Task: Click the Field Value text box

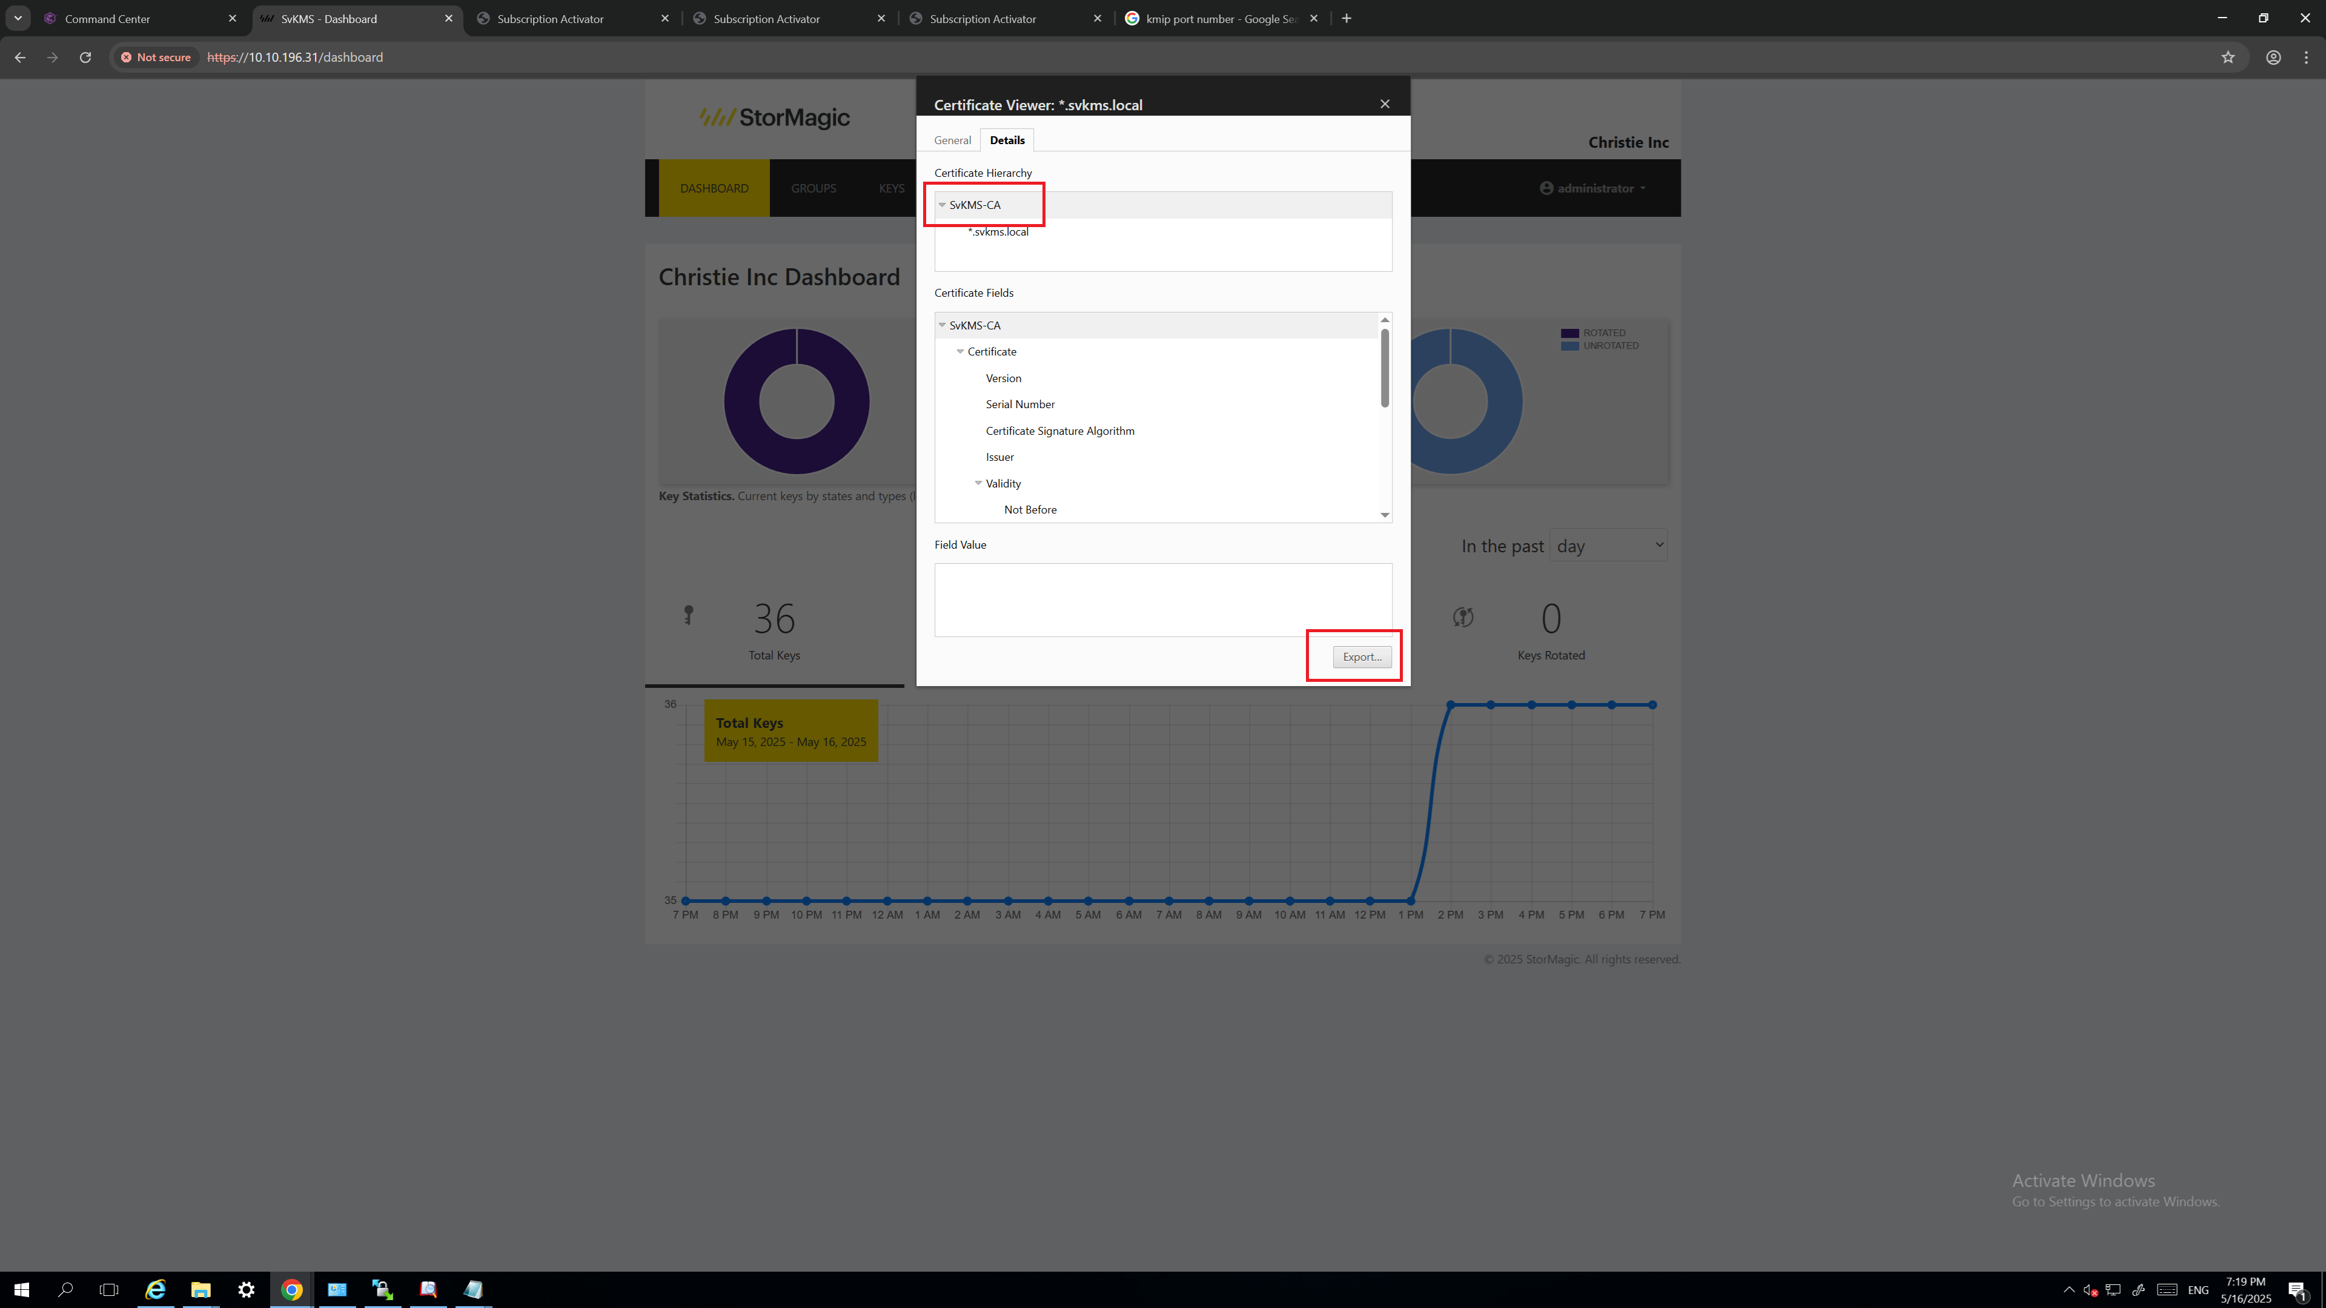Action: click(1163, 599)
